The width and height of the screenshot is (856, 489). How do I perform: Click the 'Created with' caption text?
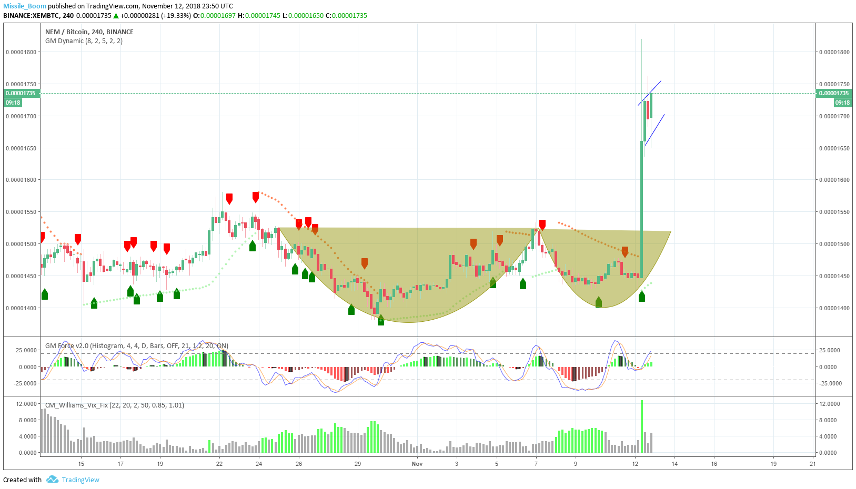tap(22, 480)
